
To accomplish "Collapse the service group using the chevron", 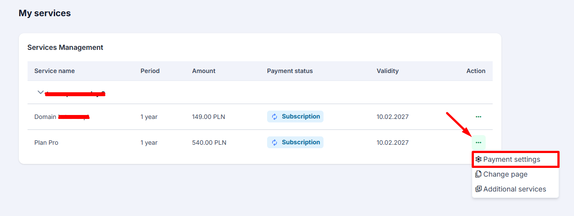I will point(41,92).
